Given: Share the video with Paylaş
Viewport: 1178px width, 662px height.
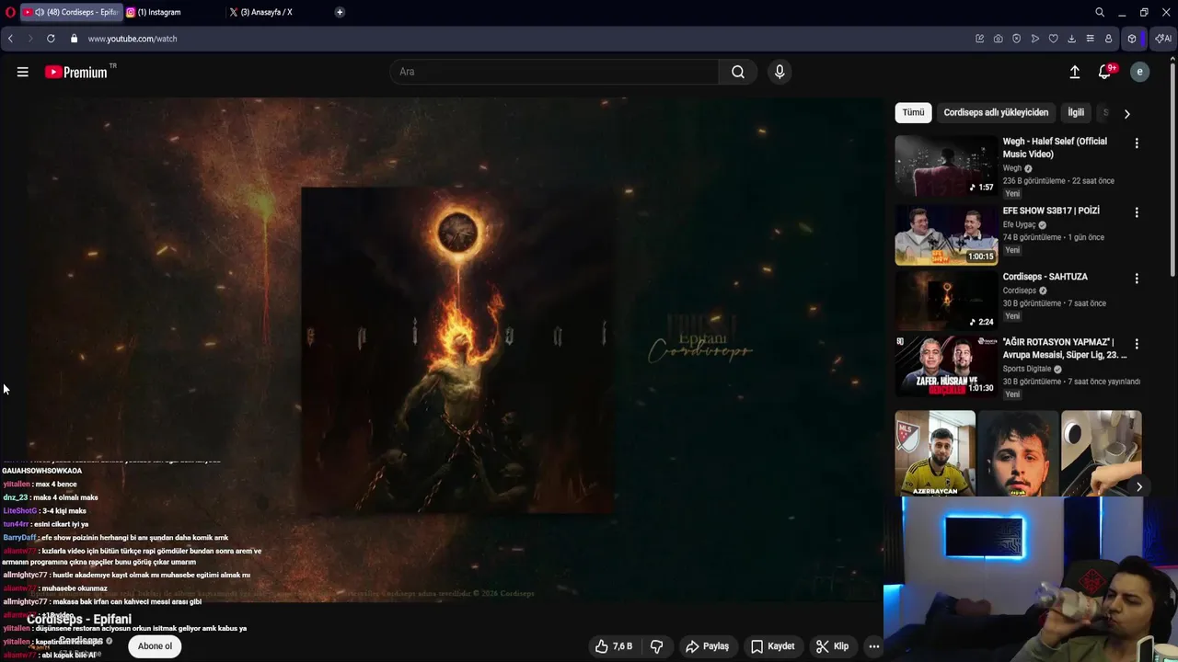Looking at the screenshot, I should point(707,646).
